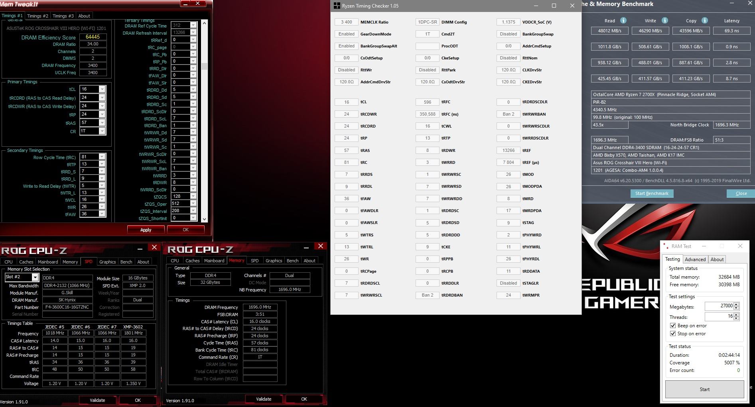Viewport: 755px width, 407px height.
Task: Open Memory Slot Selection dropdown in CPU-Z
Action: click(x=35, y=277)
